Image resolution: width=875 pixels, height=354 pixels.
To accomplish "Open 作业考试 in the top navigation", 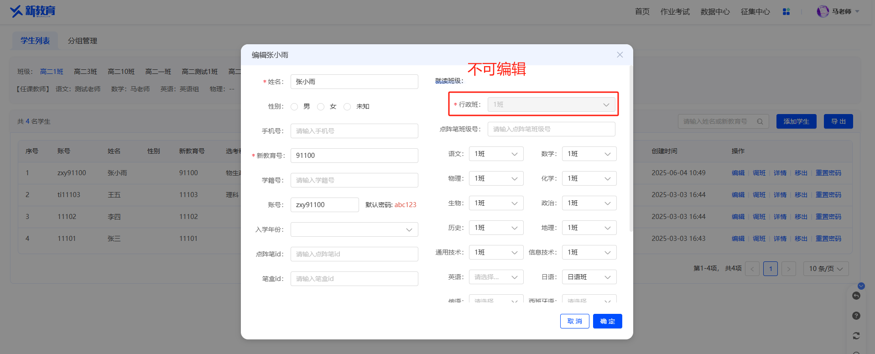I will tap(675, 11).
